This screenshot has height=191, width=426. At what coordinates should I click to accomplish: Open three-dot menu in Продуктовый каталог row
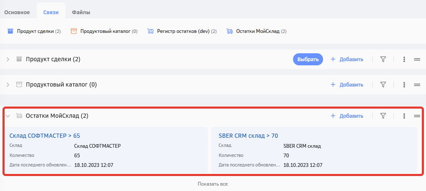(x=404, y=84)
